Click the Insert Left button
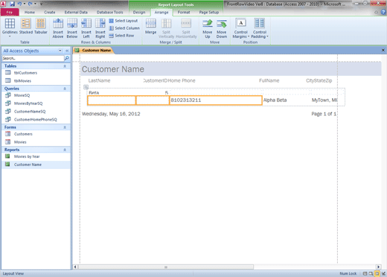387x277 pixels. 86,28
